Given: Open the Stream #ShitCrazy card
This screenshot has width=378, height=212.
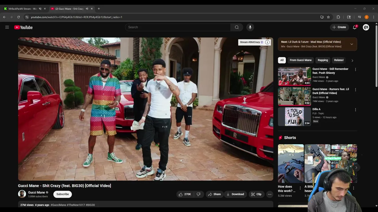Looking at the screenshot, I should tap(251, 42).
